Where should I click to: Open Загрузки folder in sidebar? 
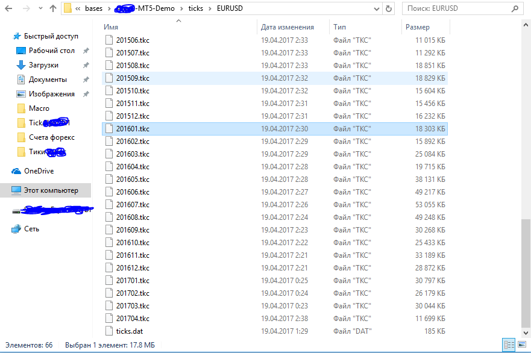[x=37, y=65]
